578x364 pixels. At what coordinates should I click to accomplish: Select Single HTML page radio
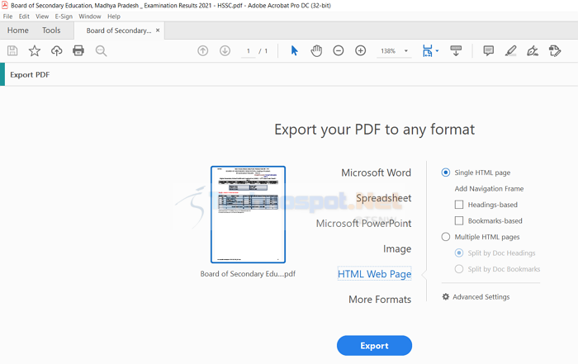point(446,173)
